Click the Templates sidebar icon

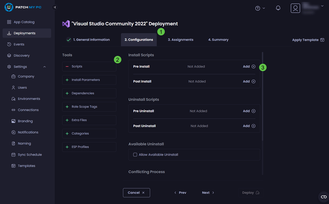point(14,166)
